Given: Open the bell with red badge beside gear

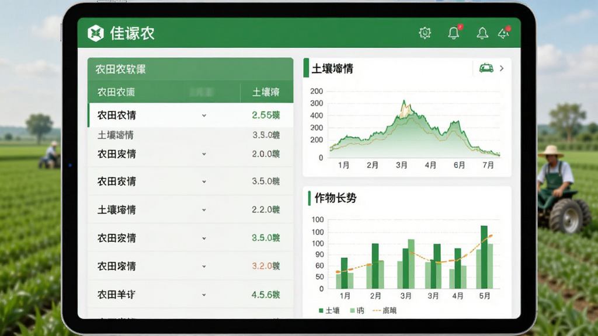Looking at the screenshot, I should (x=454, y=33).
